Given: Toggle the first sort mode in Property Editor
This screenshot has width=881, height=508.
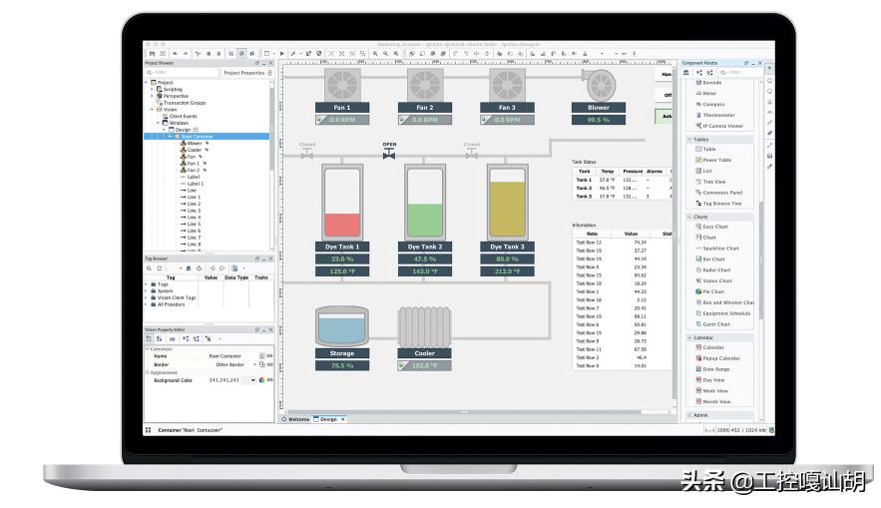Looking at the screenshot, I should point(149,339).
